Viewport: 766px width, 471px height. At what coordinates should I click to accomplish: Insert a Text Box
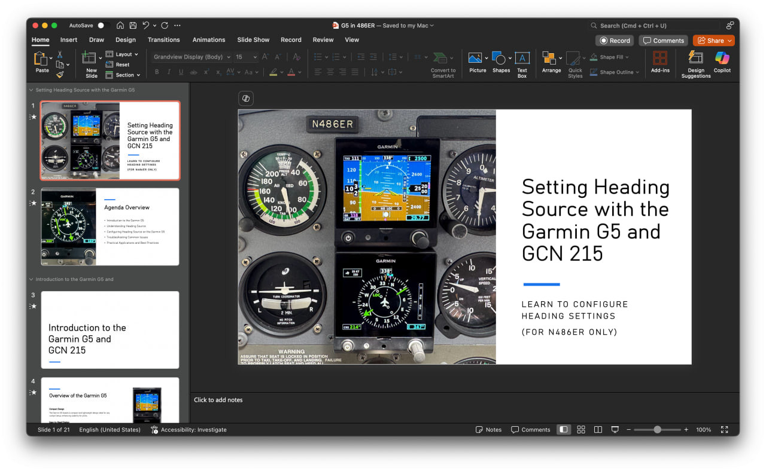pyautogui.click(x=522, y=65)
